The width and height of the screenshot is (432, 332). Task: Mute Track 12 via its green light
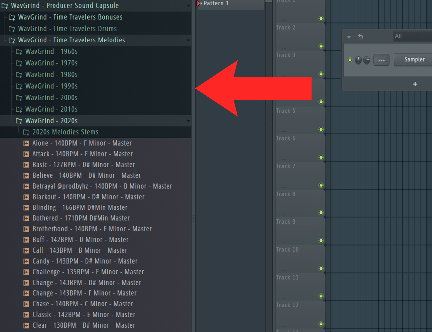321,324
